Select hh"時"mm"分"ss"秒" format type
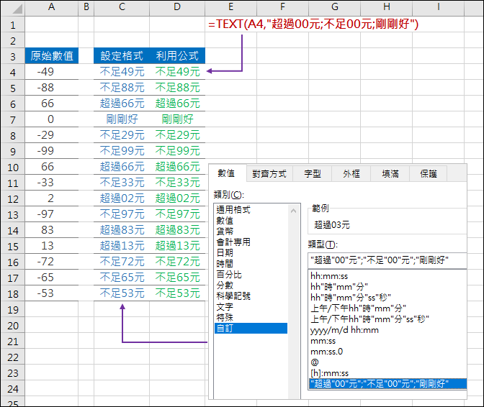The width and height of the screenshot is (484, 407). pos(387,298)
